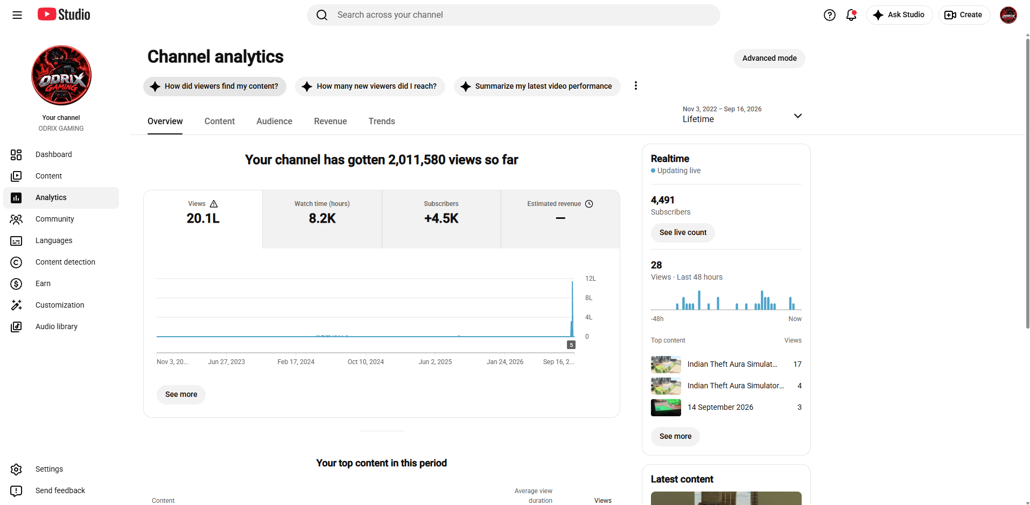Click 'Summarize my latest video performance' chip
The width and height of the screenshot is (1030, 505).
pyautogui.click(x=537, y=87)
